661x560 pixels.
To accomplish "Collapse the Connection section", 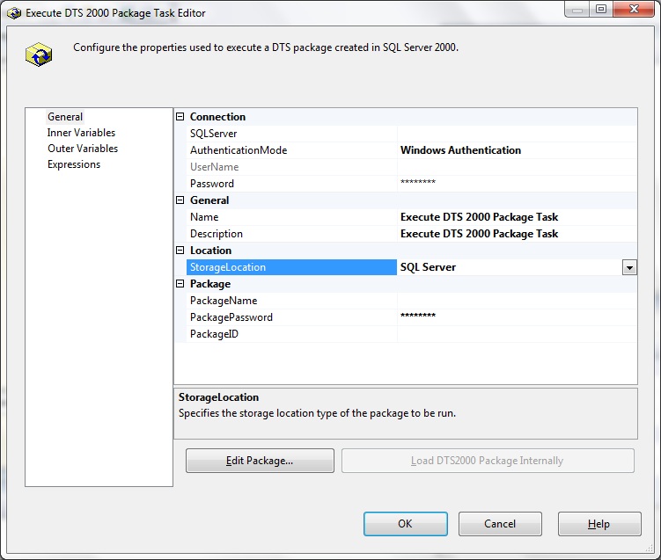I will coord(180,117).
